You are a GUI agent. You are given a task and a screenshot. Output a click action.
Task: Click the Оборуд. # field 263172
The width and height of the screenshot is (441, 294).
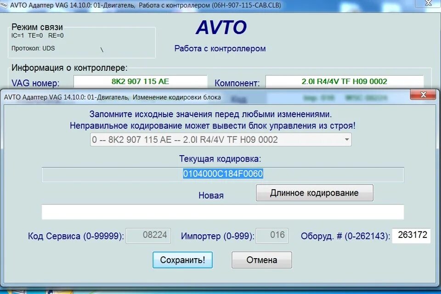pyautogui.click(x=411, y=236)
